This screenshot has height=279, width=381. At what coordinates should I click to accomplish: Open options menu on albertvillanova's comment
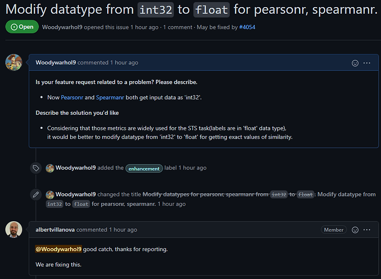coord(367,230)
